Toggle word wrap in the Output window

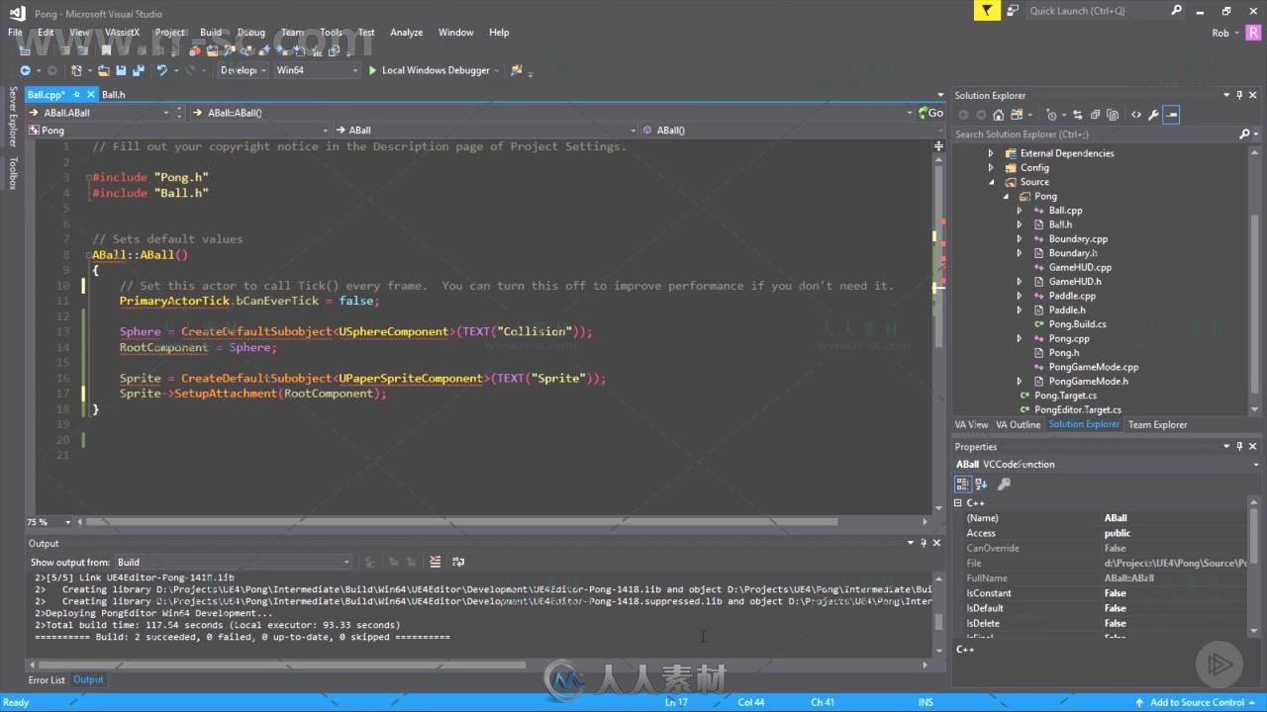tap(457, 562)
